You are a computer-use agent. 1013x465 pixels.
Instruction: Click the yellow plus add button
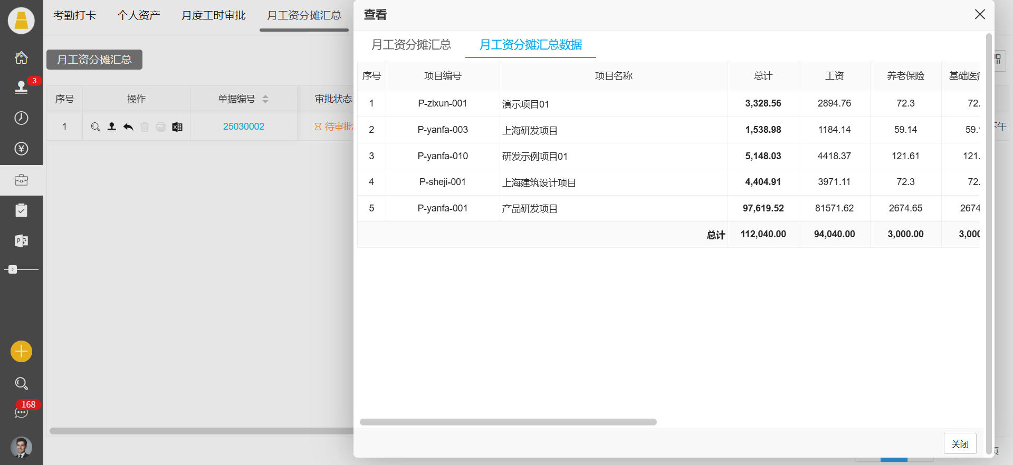(21, 351)
